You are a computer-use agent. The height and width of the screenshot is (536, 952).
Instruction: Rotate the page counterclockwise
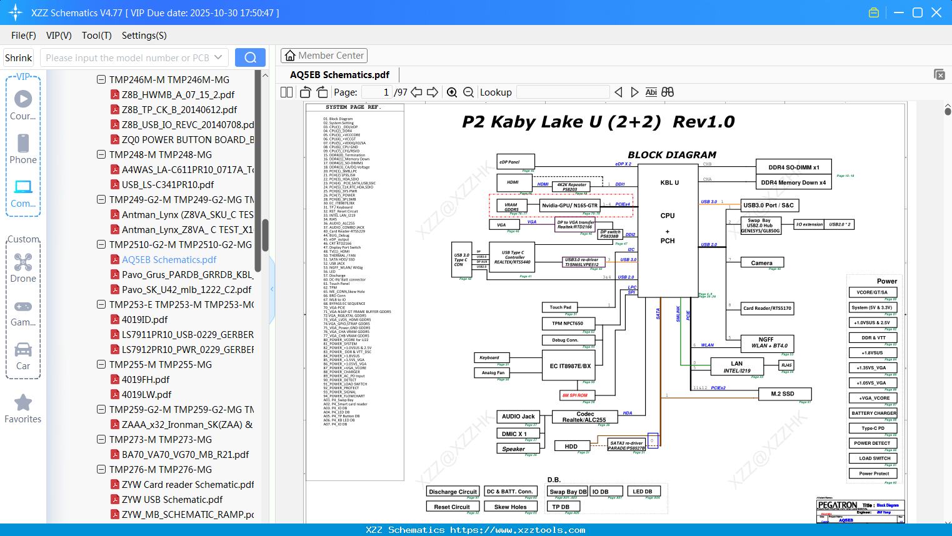pyautogui.click(x=306, y=92)
